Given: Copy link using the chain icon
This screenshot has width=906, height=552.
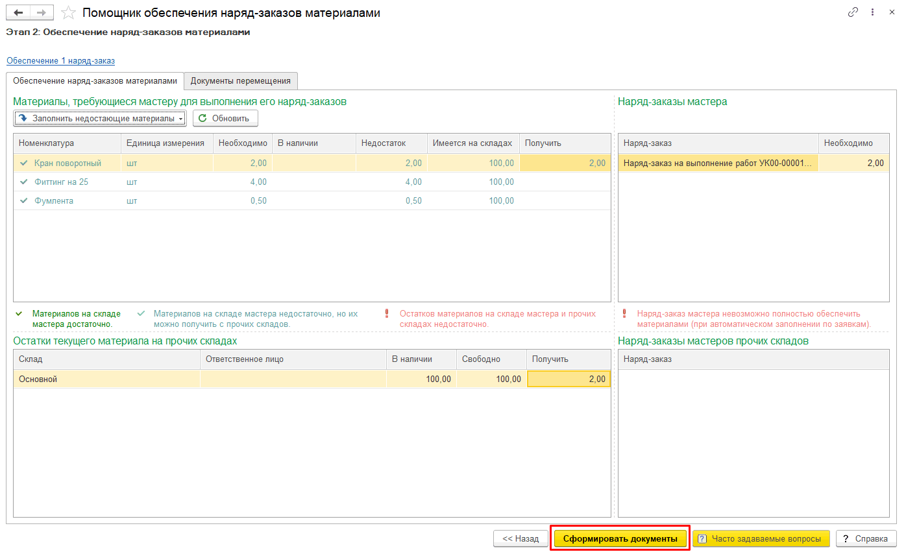Looking at the screenshot, I should tap(853, 12).
